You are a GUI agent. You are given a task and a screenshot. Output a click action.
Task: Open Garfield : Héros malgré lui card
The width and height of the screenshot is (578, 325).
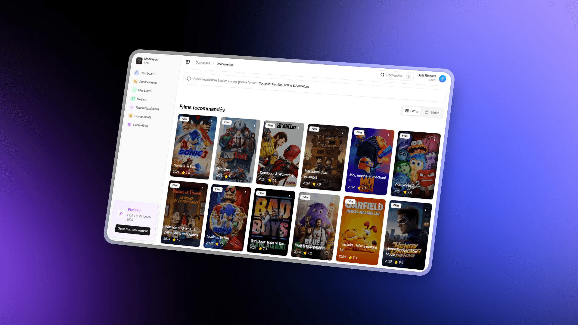[x=361, y=231]
